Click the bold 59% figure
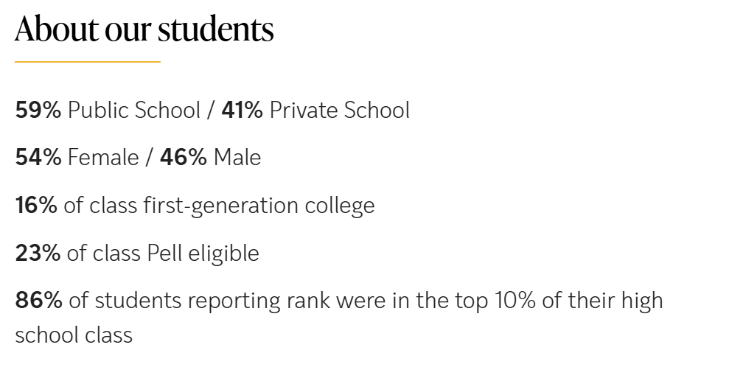This screenshot has width=743, height=367. pyautogui.click(x=38, y=111)
